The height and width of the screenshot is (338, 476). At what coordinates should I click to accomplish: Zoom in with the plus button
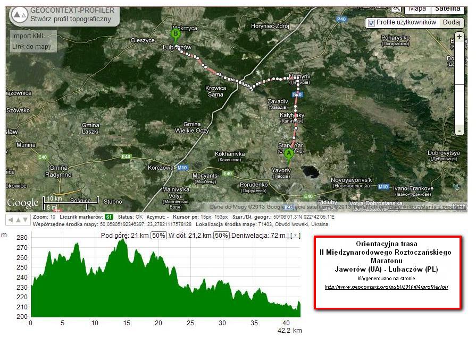coord(459,38)
